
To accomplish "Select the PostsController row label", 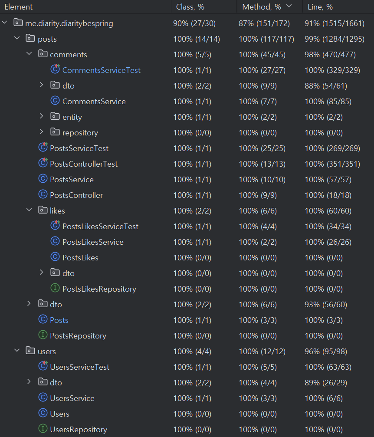I will (76, 195).
